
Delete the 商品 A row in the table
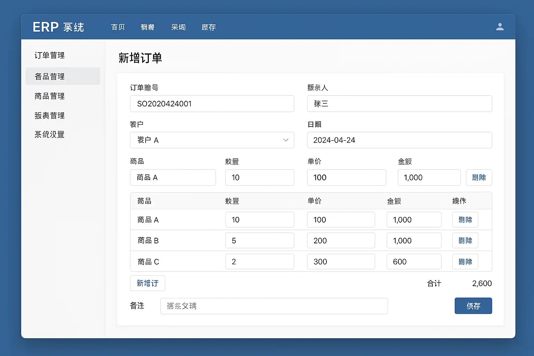pos(465,220)
